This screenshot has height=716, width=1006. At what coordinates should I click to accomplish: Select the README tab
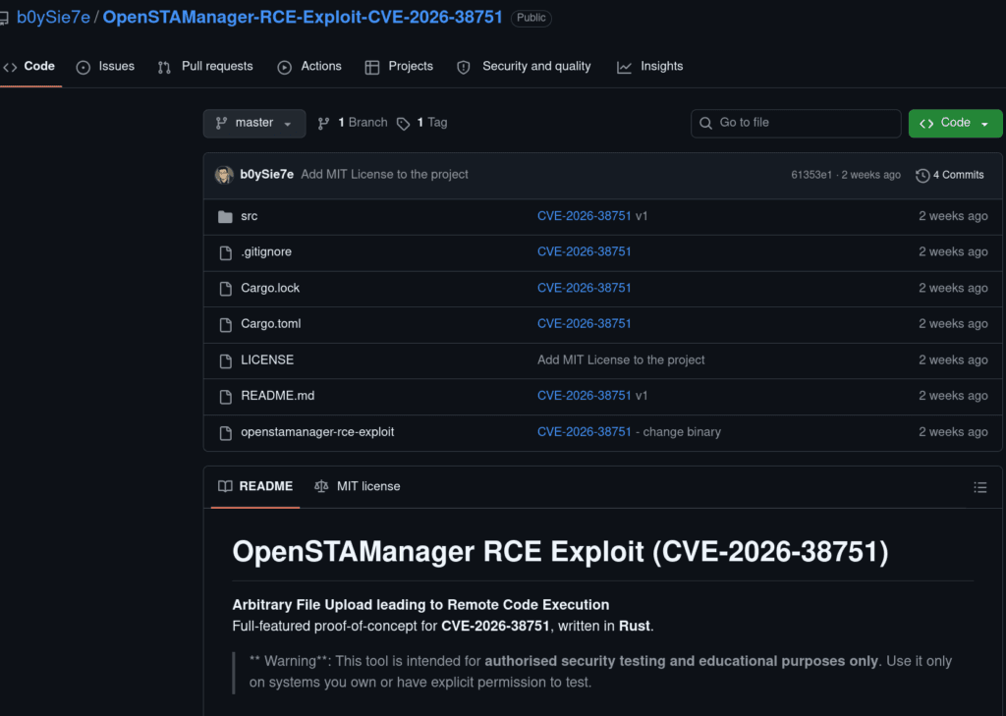click(255, 486)
